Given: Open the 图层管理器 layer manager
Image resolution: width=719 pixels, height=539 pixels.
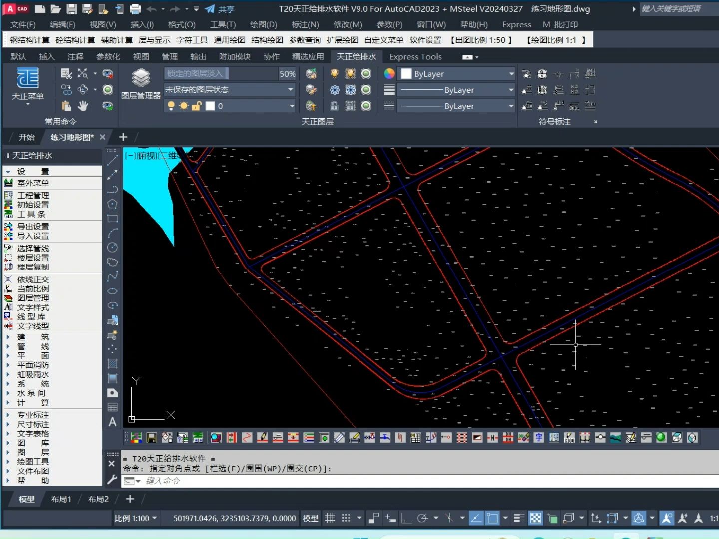Looking at the screenshot, I should (x=141, y=85).
